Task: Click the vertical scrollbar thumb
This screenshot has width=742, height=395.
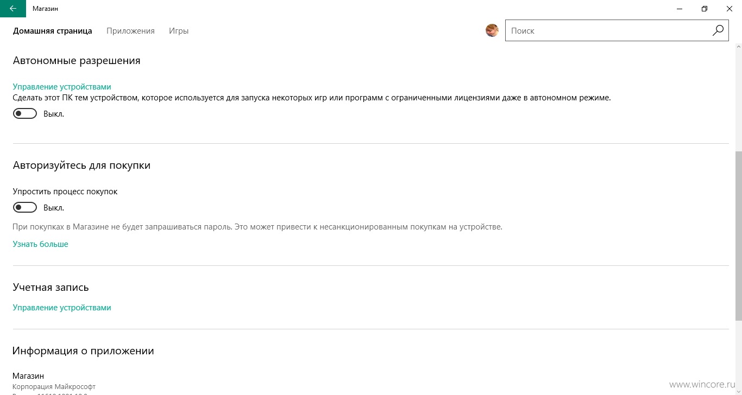Action: tap(739, 236)
